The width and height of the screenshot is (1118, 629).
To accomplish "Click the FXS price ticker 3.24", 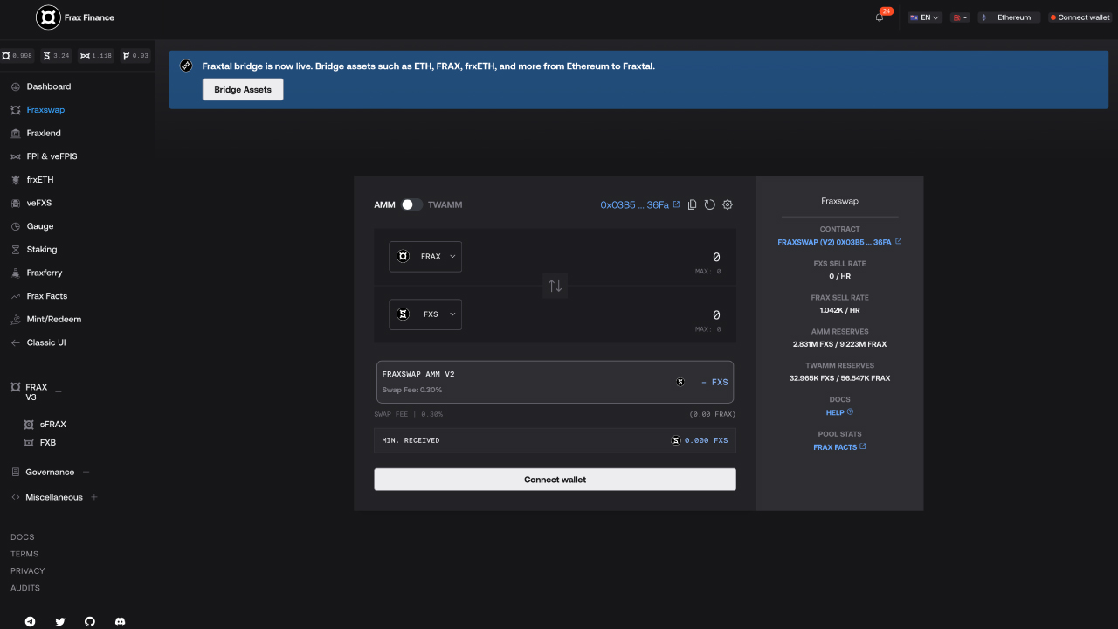I will coord(56,56).
